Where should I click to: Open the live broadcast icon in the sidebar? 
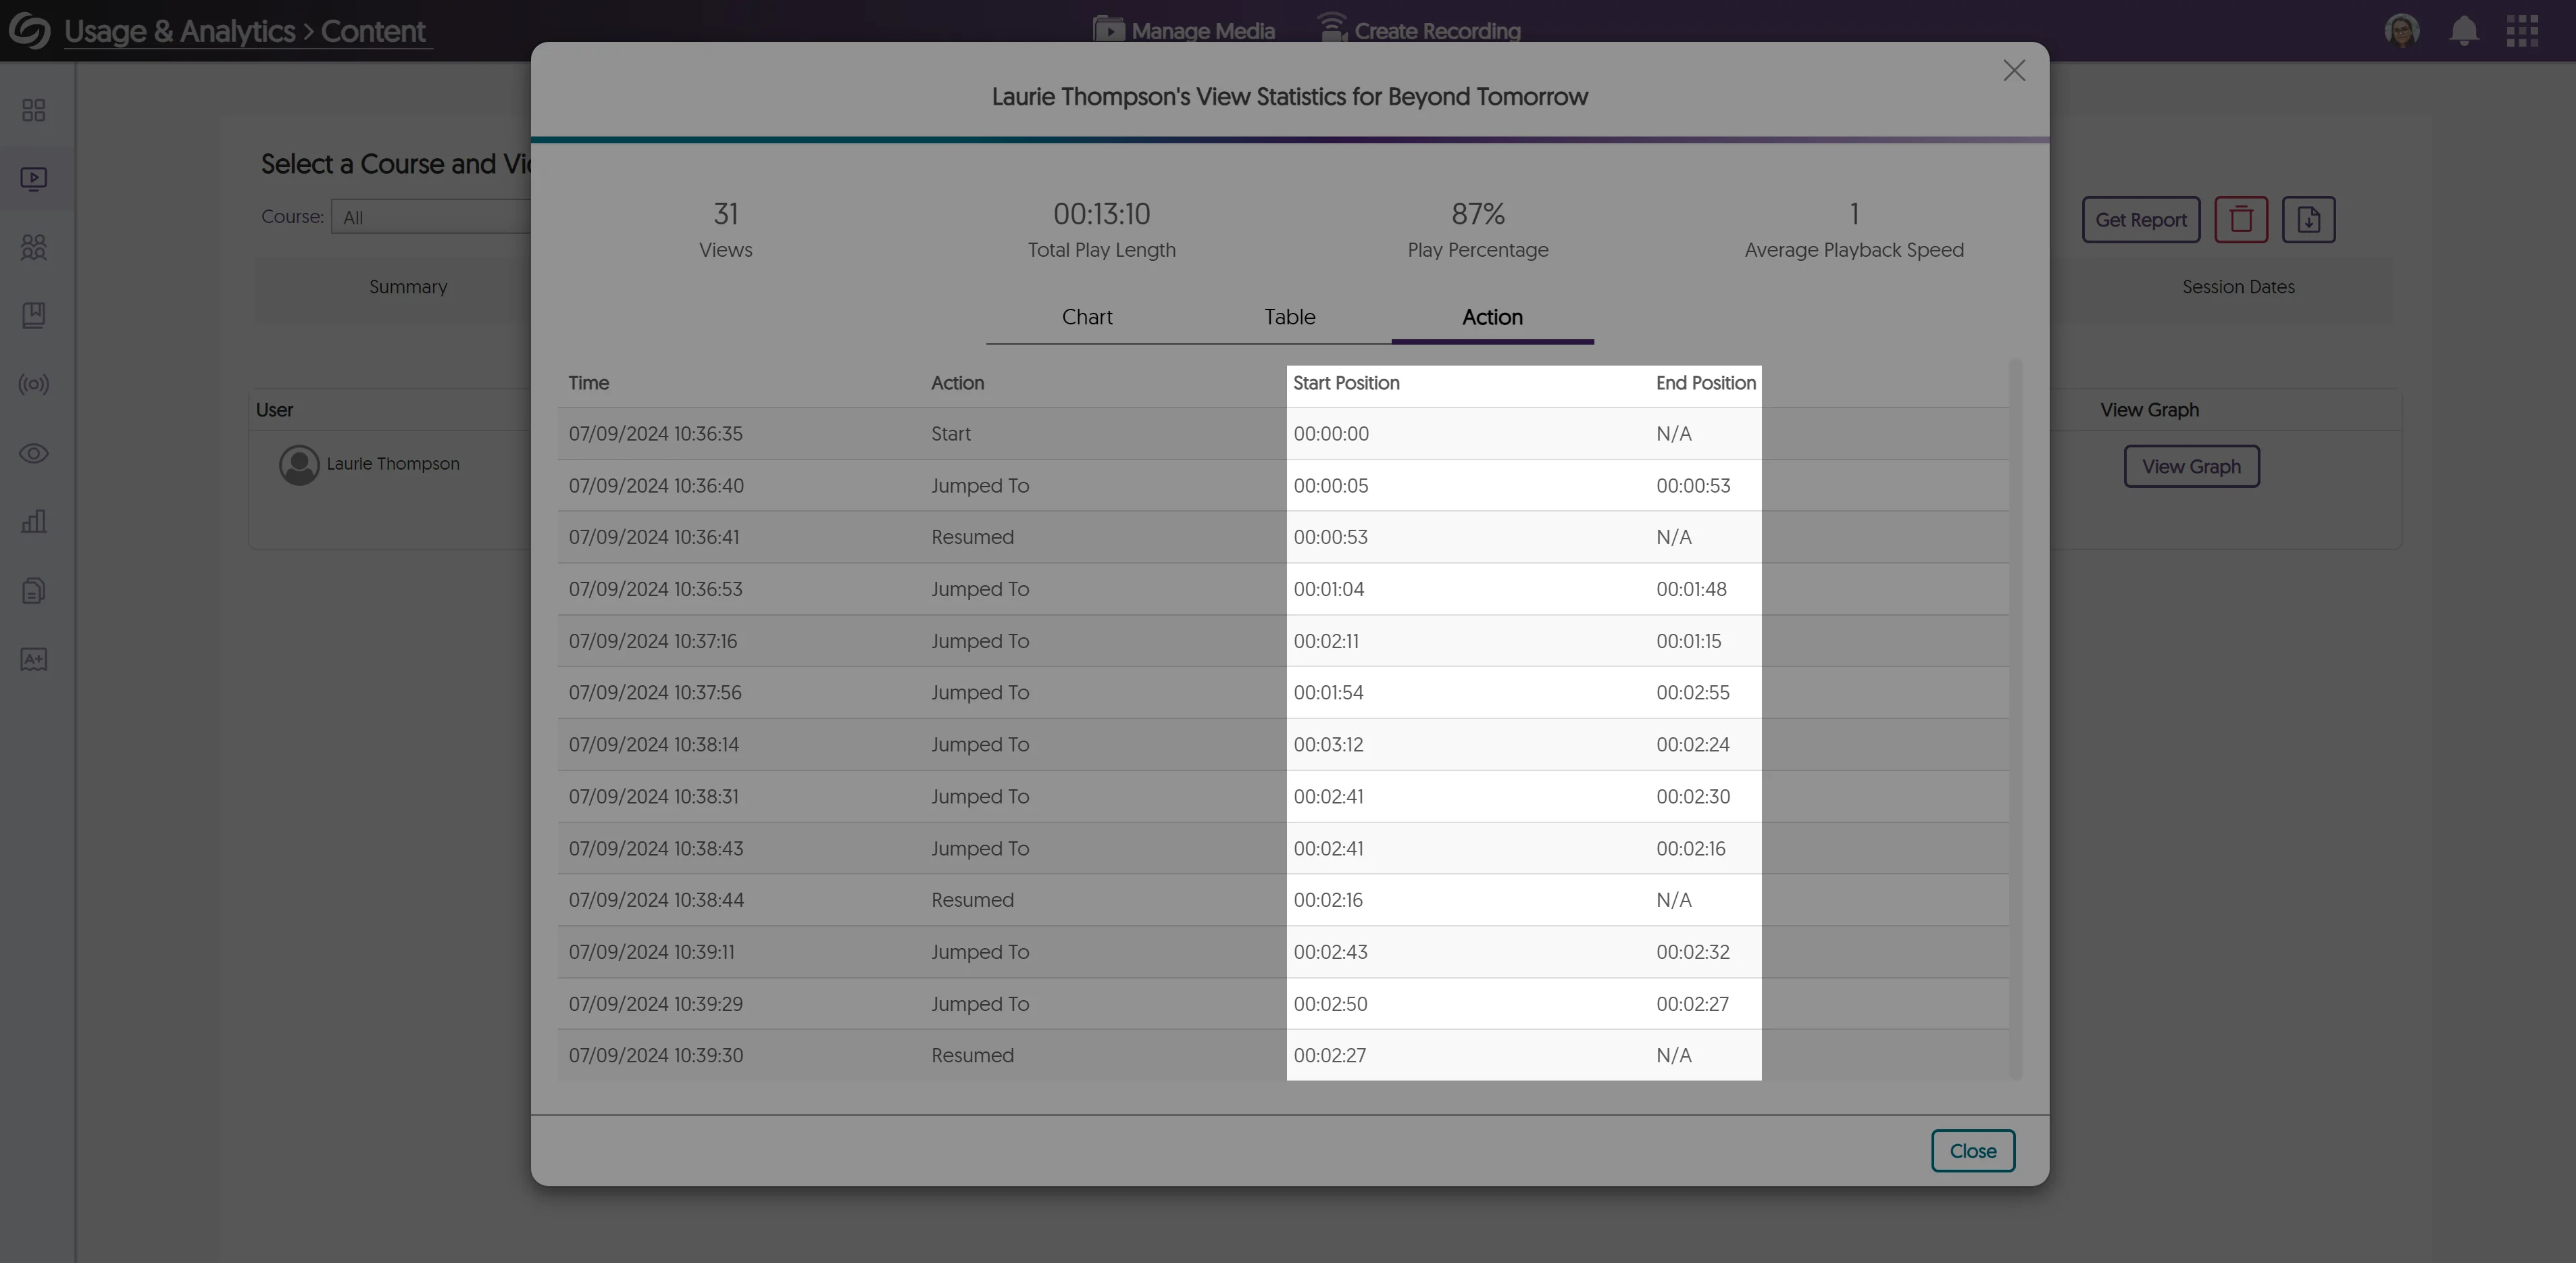click(33, 384)
